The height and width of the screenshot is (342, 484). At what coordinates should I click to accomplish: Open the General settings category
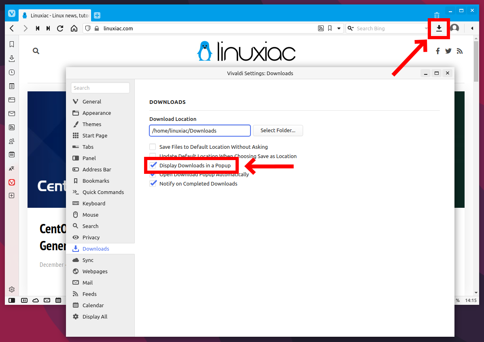[100, 101]
